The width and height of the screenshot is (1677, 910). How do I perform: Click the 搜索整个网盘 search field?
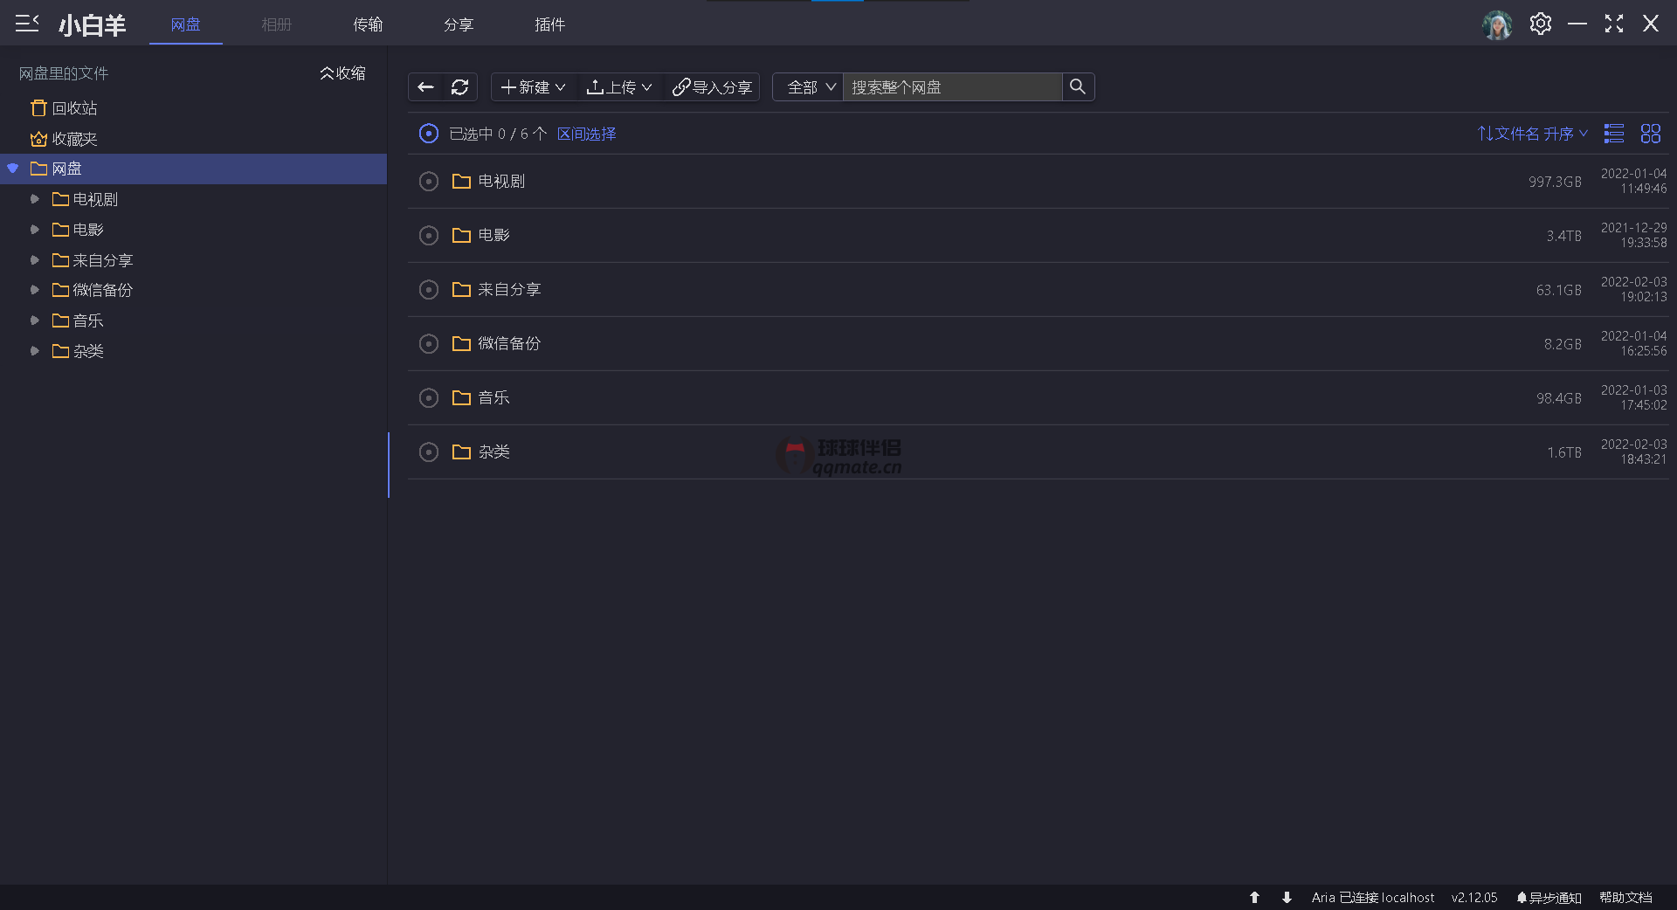point(952,87)
